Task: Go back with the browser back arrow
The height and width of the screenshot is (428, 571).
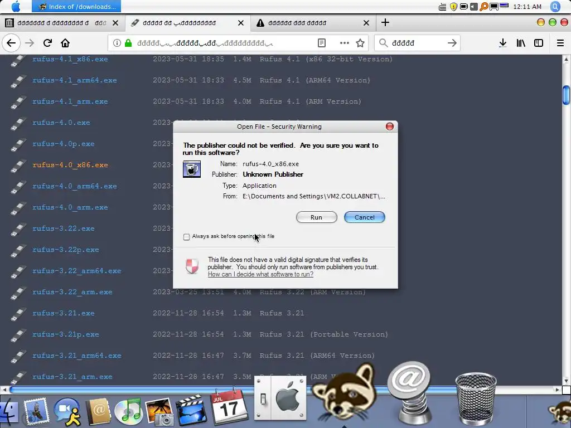Action: (11, 43)
